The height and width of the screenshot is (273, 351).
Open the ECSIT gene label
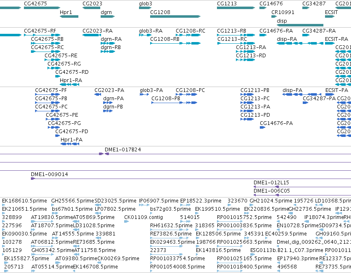[331, 12]
